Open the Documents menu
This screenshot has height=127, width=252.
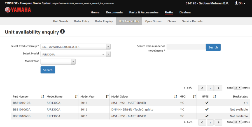[x=114, y=12]
